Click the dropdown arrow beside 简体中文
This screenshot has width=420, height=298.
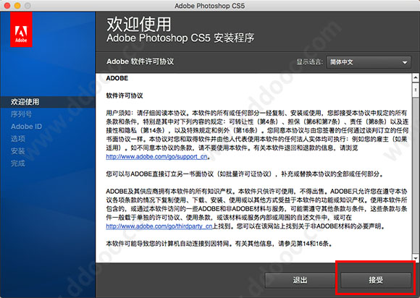405,62
